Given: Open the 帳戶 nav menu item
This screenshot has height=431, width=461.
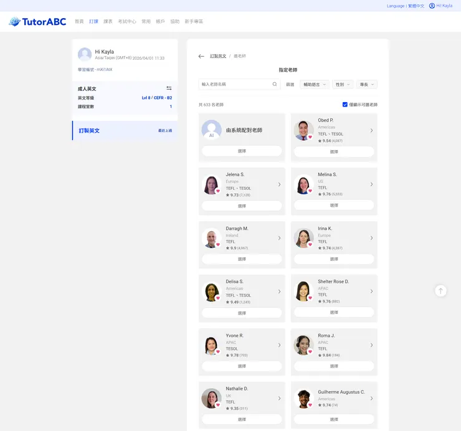Looking at the screenshot, I should click(x=160, y=21).
